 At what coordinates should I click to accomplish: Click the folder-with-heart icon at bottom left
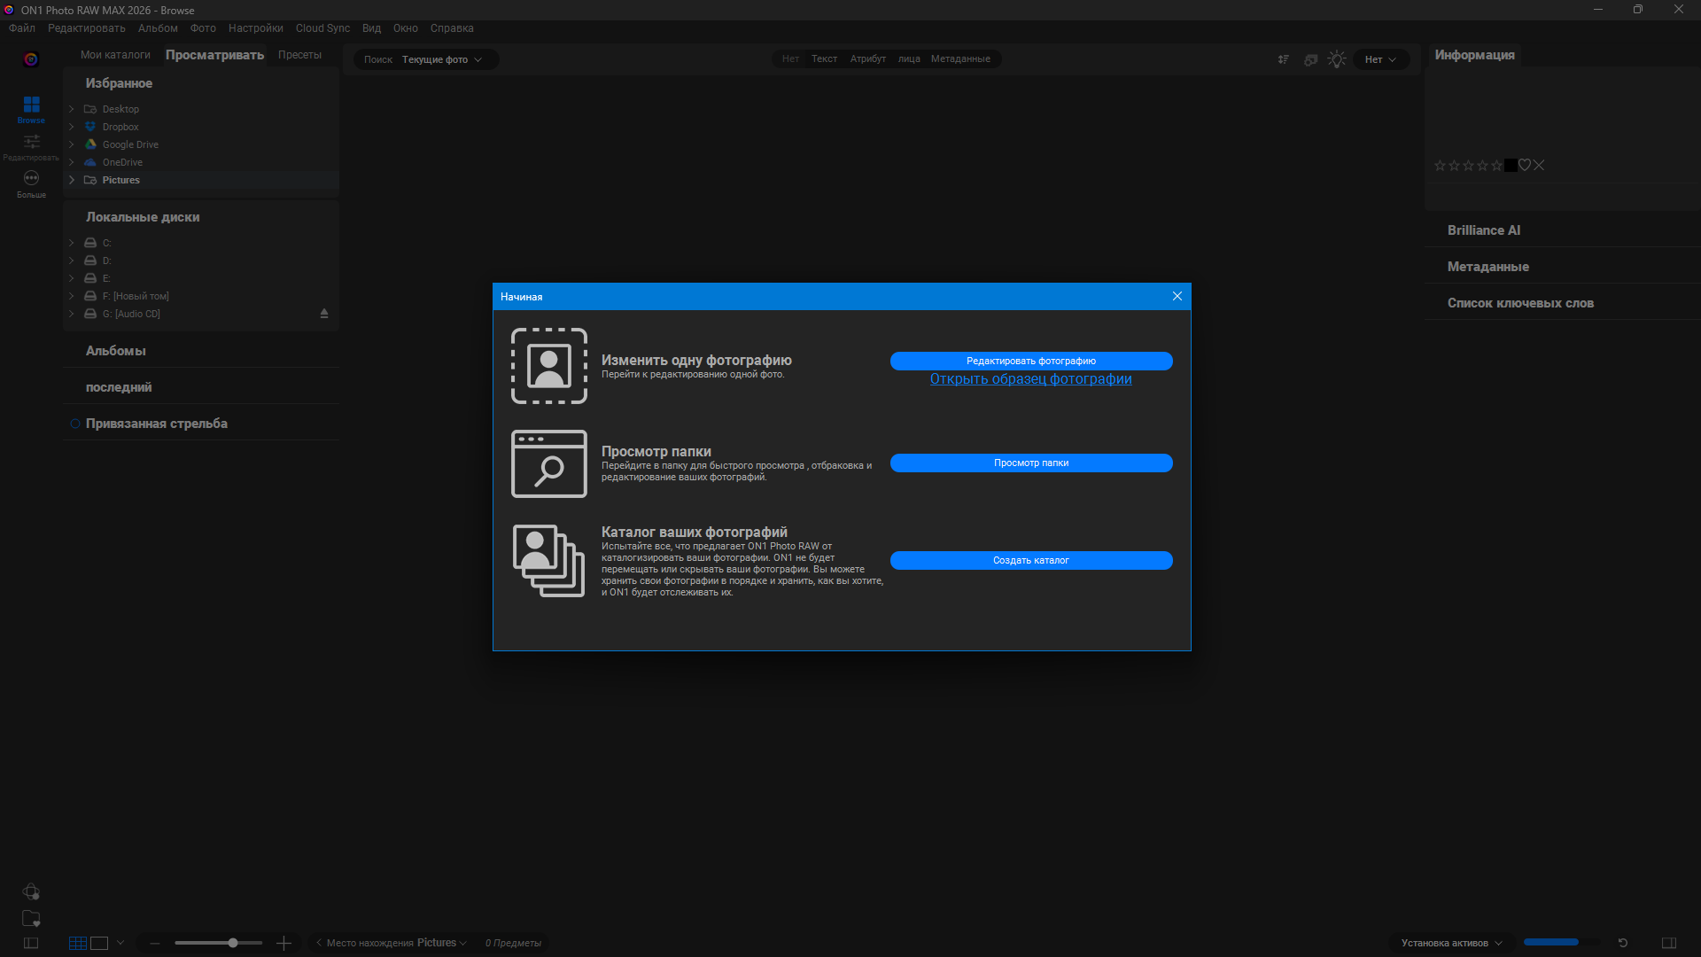tap(31, 918)
